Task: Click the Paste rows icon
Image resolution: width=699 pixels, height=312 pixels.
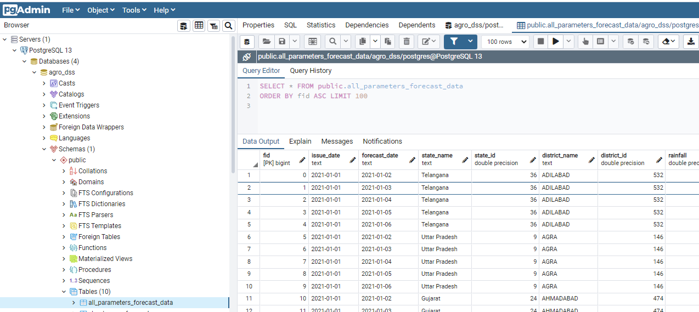Action: (x=388, y=41)
